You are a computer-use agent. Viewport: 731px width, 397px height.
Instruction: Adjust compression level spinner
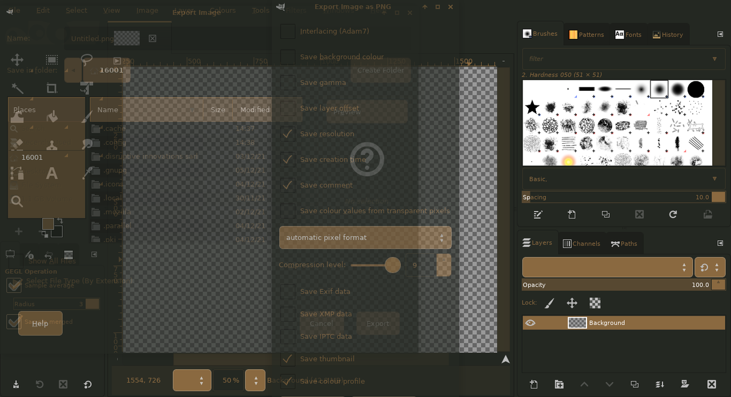click(x=444, y=265)
